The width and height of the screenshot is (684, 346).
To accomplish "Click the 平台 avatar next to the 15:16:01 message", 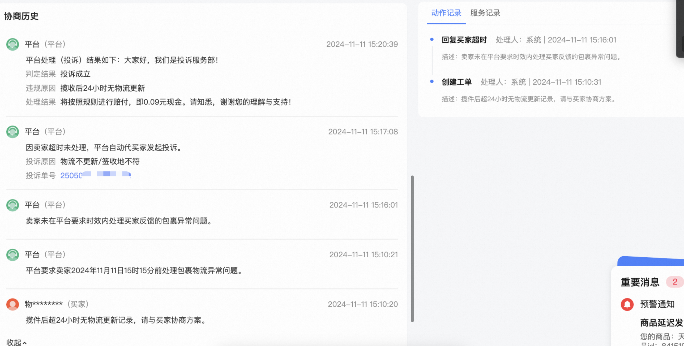I will pos(12,205).
